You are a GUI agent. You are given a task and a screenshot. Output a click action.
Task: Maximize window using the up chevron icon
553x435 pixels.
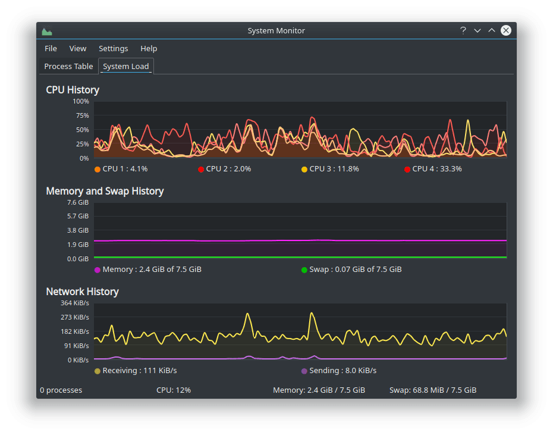click(x=492, y=30)
